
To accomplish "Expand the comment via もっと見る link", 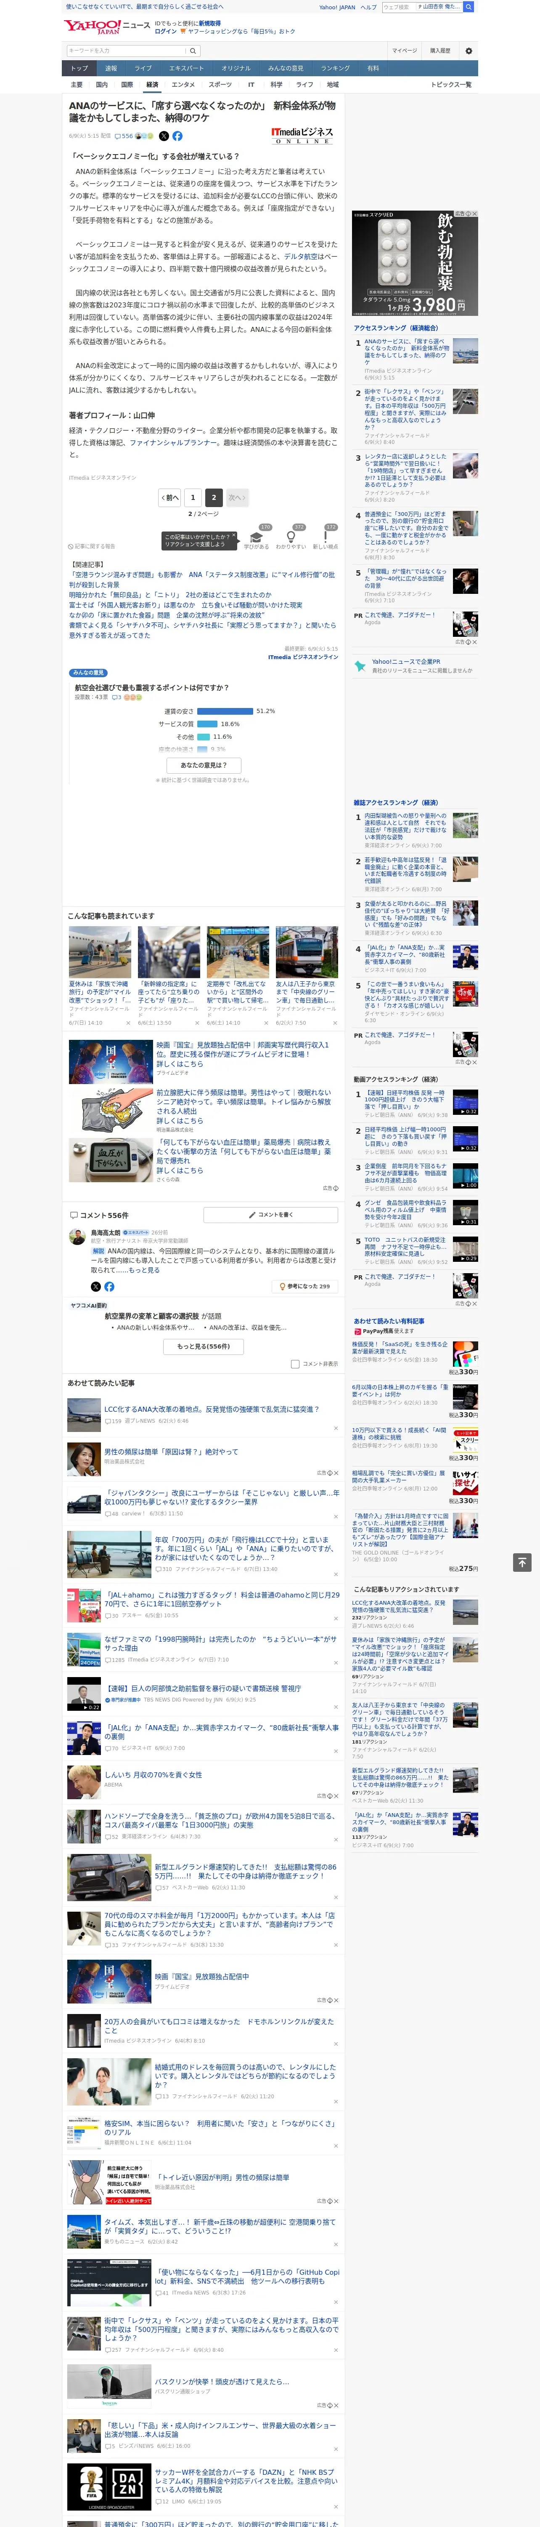I will (x=144, y=1270).
